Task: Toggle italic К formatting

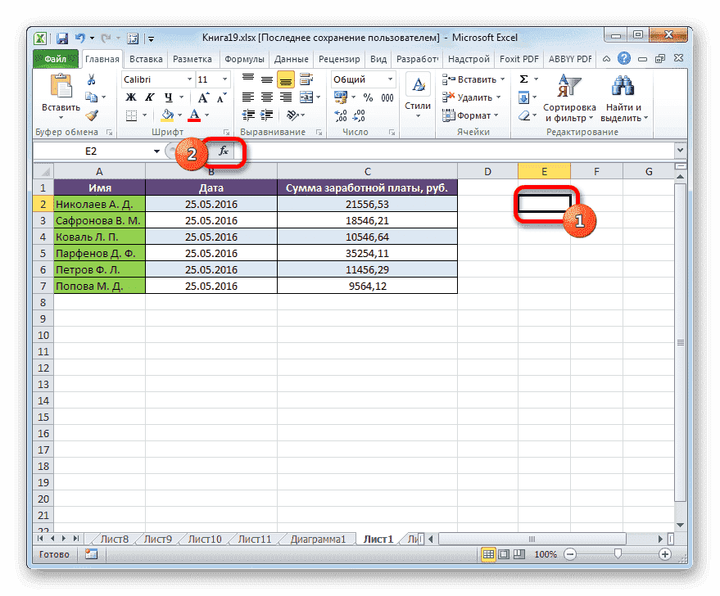Action: click(x=144, y=98)
